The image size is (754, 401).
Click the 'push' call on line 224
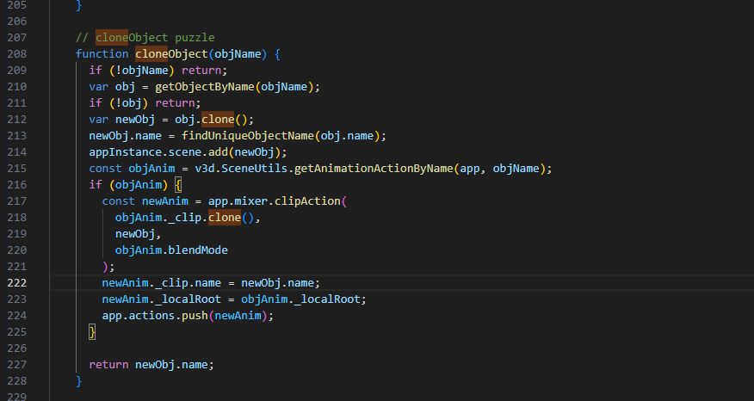tap(195, 316)
